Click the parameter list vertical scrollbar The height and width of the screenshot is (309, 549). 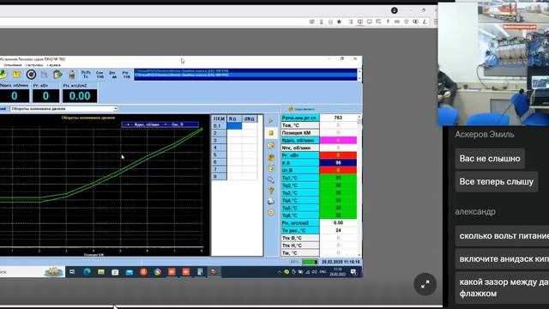tap(359, 185)
